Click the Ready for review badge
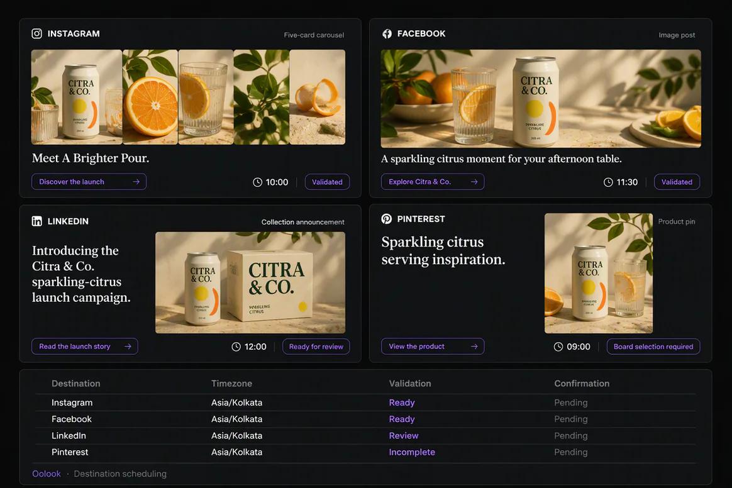The image size is (732, 488). (x=316, y=347)
